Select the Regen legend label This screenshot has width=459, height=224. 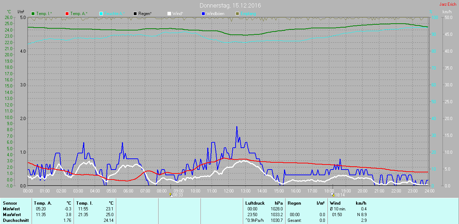[145, 14]
